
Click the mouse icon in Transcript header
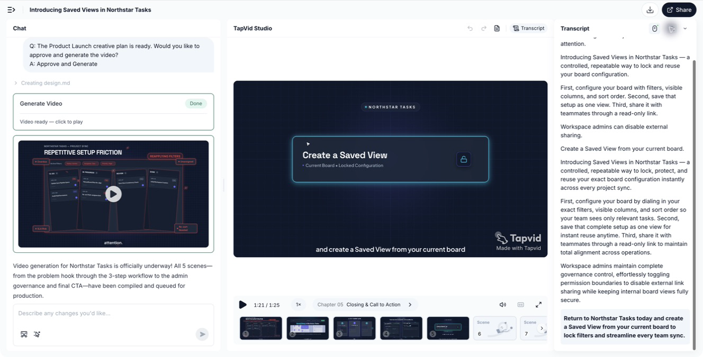point(655,29)
